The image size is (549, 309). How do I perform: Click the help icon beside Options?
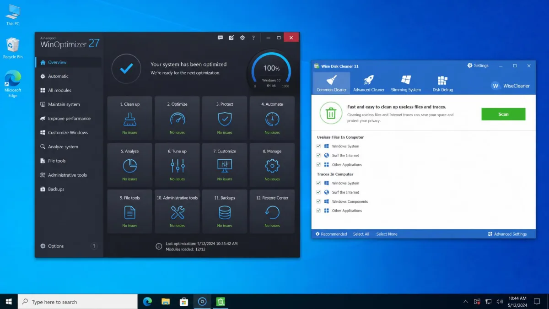click(94, 246)
